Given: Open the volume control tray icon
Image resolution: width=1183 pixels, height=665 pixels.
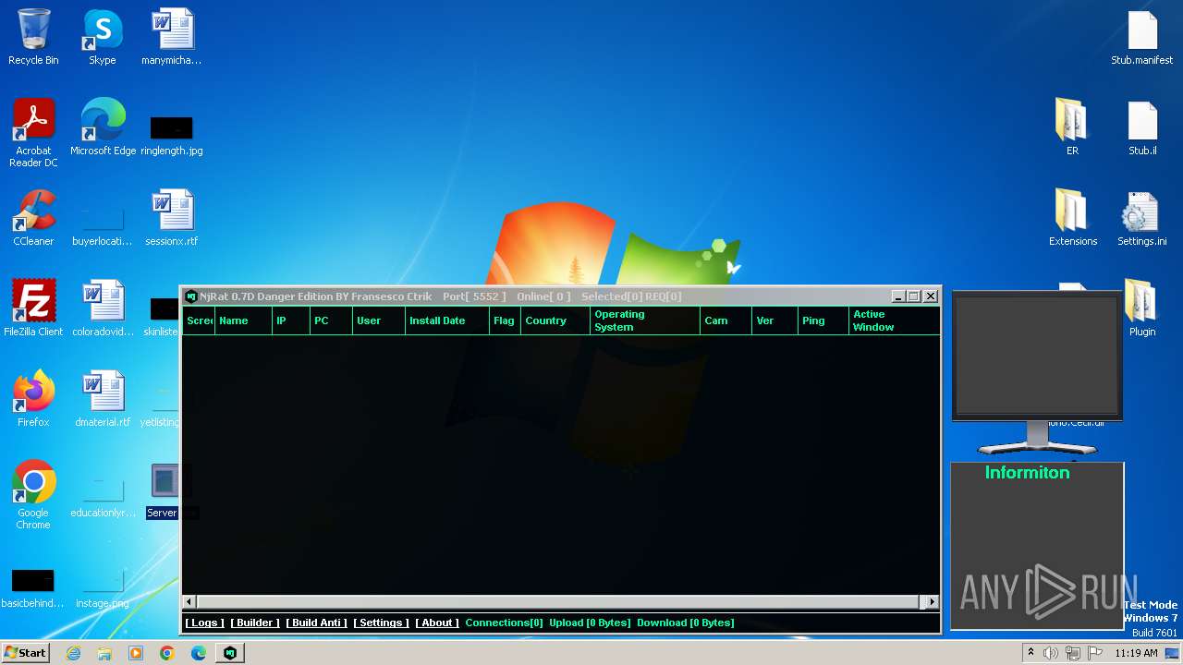Looking at the screenshot, I should coord(1051,653).
